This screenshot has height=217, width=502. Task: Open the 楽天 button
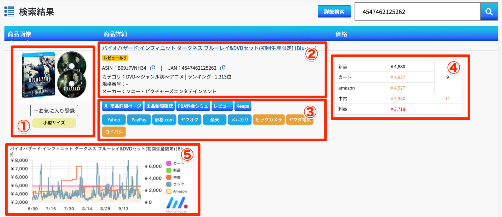click(215, 120)
